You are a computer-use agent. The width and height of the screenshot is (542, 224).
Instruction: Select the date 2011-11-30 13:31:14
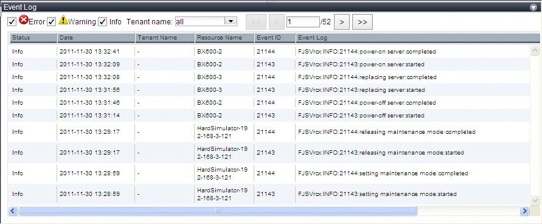pos(89,116)
